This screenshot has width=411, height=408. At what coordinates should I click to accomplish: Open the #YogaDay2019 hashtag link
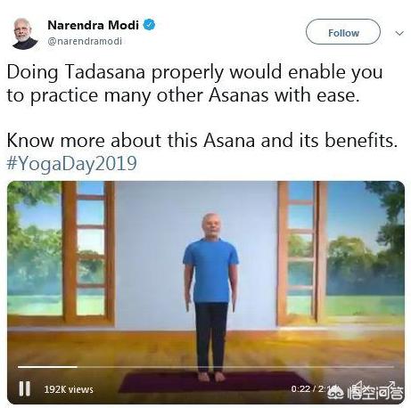point(71,164)
